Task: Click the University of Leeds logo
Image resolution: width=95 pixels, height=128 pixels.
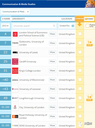Action: (x=15, y=53)
